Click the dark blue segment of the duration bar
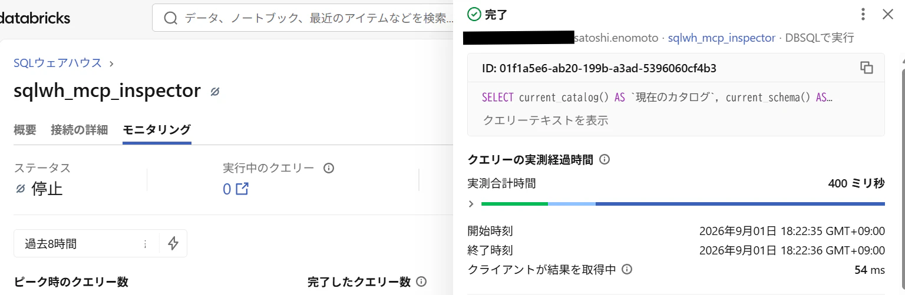Screen dimensions: 905x295 [740, 204]
